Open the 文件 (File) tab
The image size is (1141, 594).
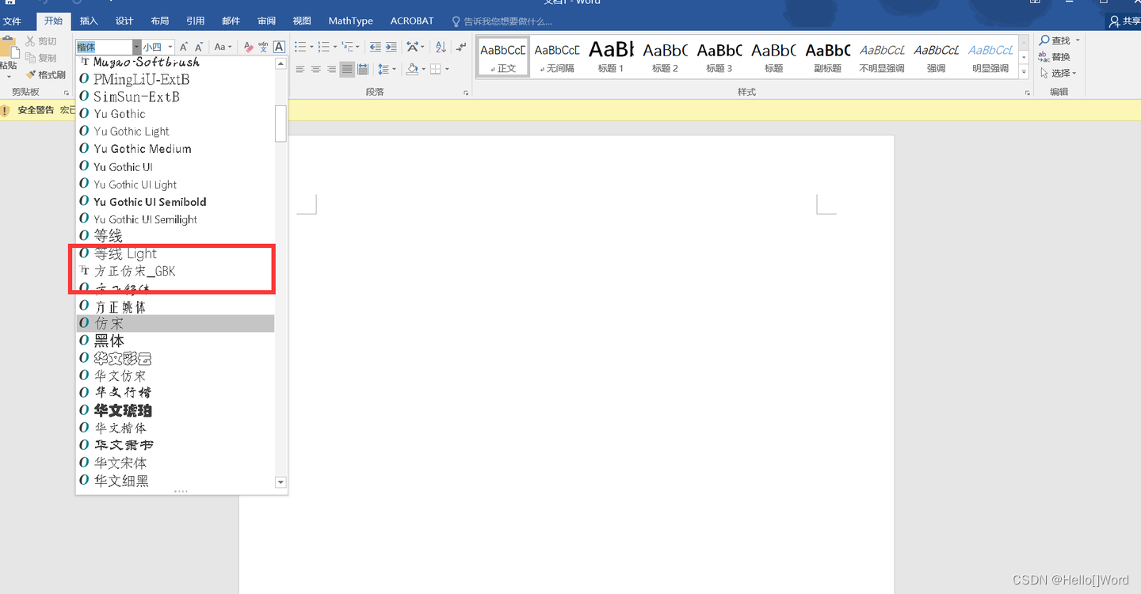pos(12,21)
